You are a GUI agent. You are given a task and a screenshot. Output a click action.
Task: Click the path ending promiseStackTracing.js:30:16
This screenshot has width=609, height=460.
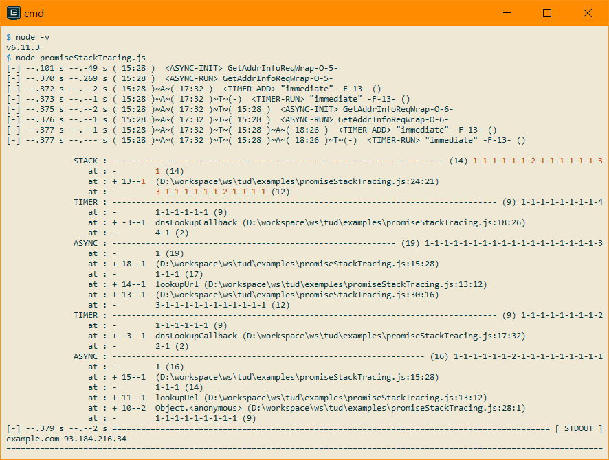tap(297, 295)
